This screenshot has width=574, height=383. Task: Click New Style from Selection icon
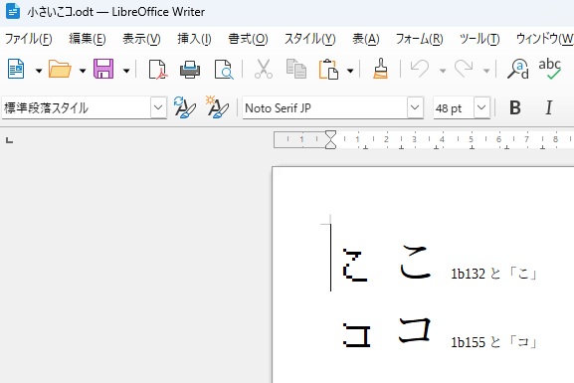pyautogui.click(x=217, y=107)
